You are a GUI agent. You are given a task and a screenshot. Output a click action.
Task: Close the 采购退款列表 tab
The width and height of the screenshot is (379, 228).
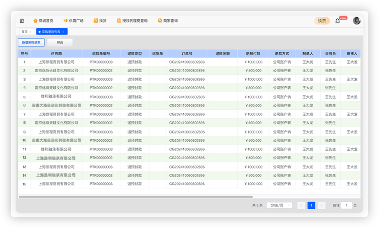[63, 32]
